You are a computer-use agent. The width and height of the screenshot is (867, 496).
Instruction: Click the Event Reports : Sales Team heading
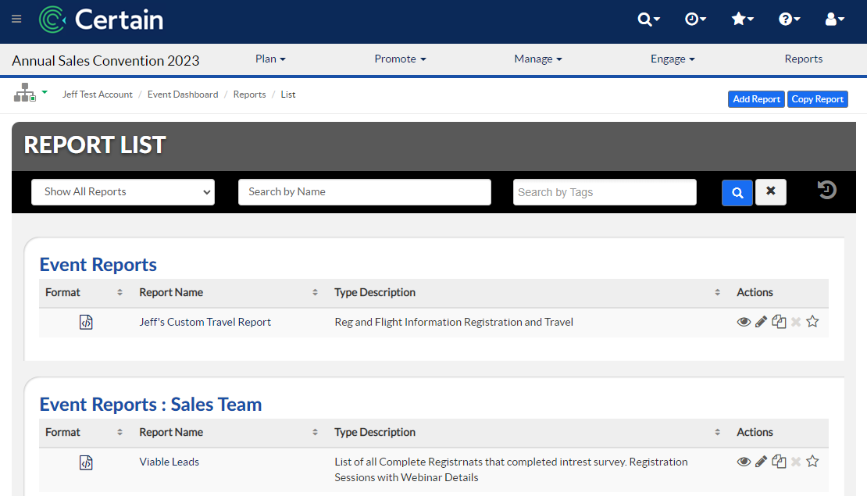(x=151, y=405)
